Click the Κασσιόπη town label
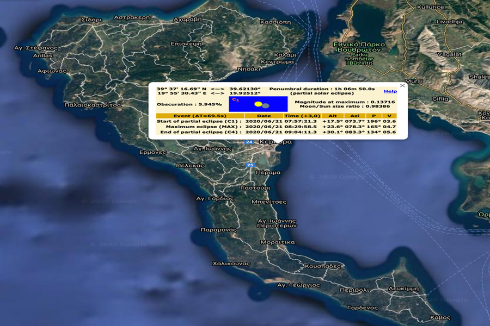This screenshot has width=490, height=326. click(x=275, y=22)
